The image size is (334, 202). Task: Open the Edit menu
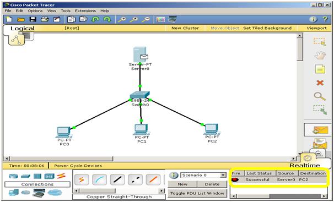click(x=19, y=10)
